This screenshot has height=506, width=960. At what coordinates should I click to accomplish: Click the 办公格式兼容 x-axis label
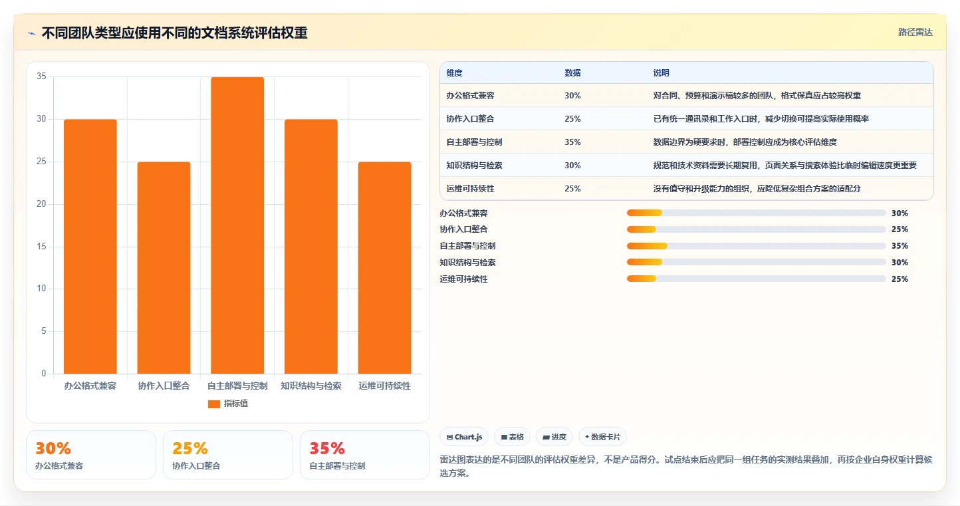coord(90,386)
